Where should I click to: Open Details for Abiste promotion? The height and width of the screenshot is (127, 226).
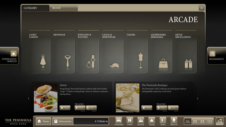65,108
